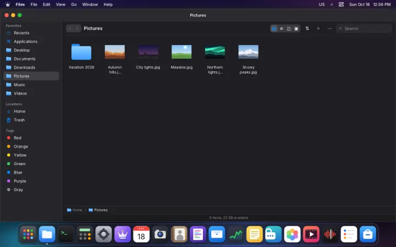
Task: Open Terminal from the dock
Action: [x=66, y=234]
